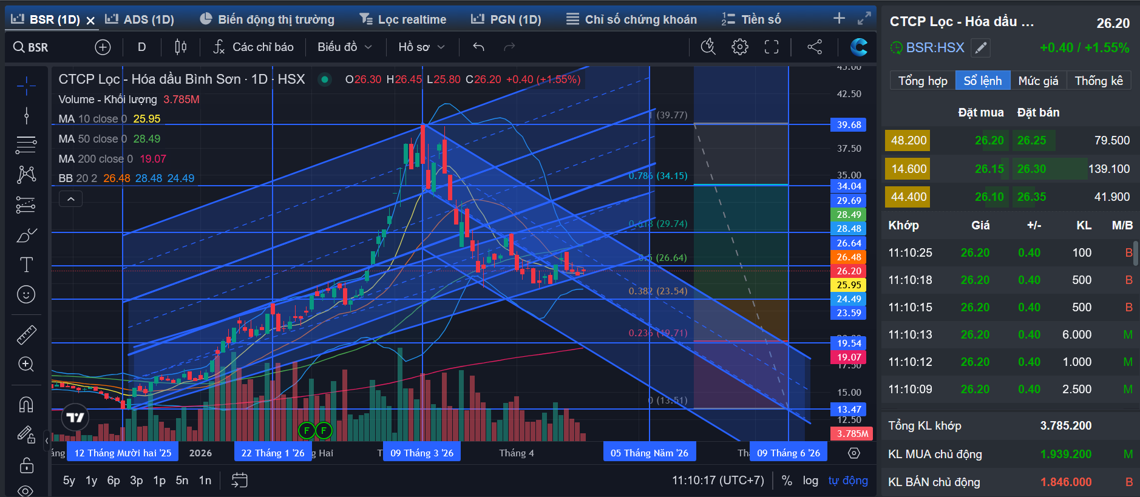Viewport: 1140px width, 497px height.
Task: Toggle the green market status dot
Action: click(325, 79)
